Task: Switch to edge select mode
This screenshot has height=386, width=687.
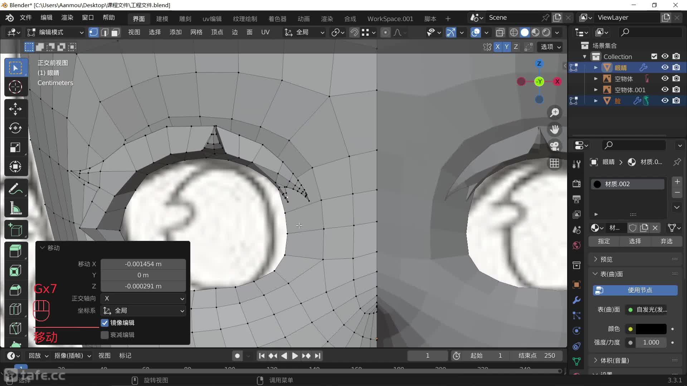Action: tap(104, 33)
